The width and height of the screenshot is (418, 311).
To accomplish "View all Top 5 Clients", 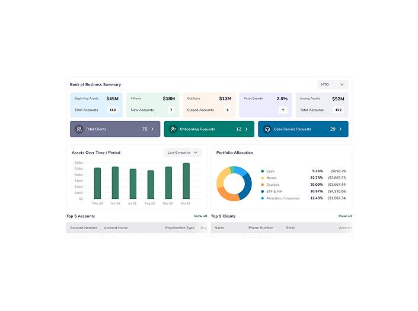I will click(345, 216).
